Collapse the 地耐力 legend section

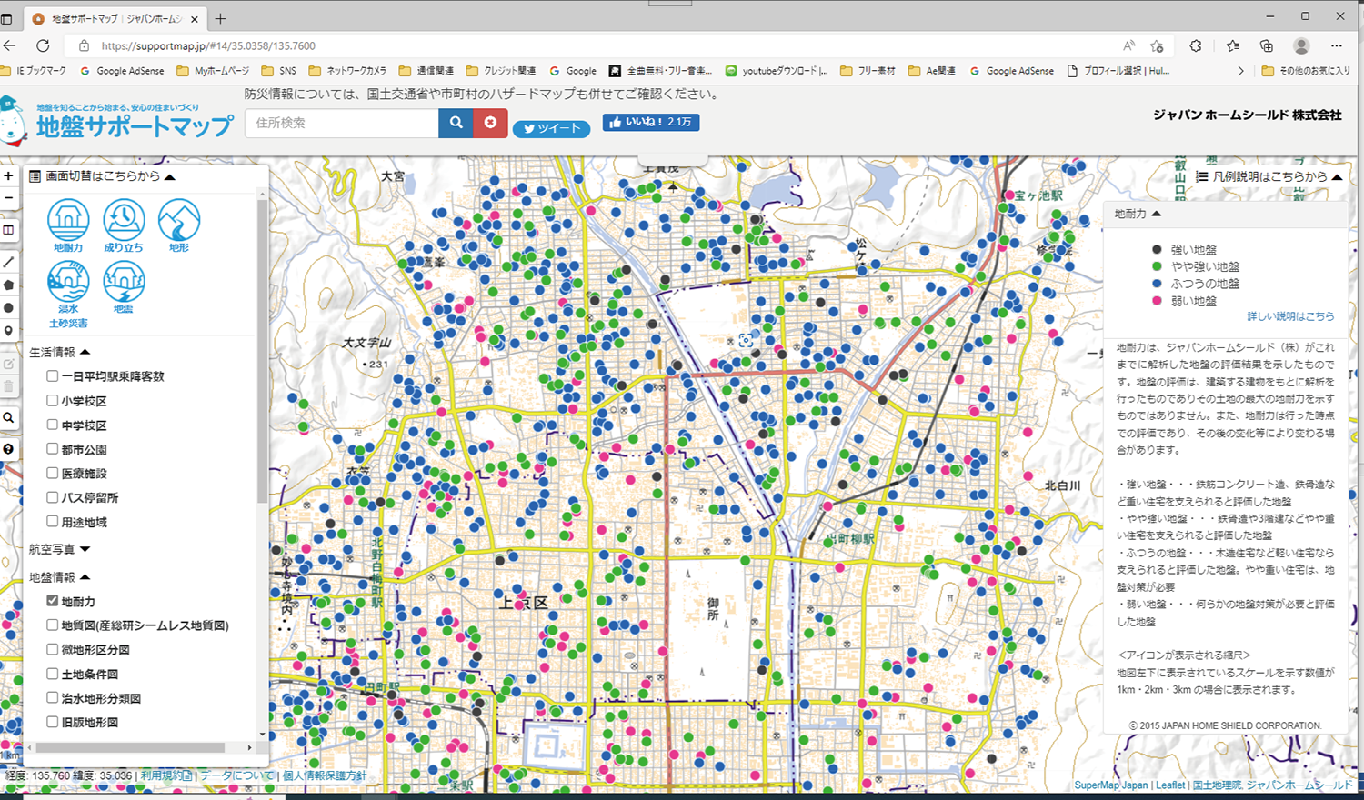1138,214
